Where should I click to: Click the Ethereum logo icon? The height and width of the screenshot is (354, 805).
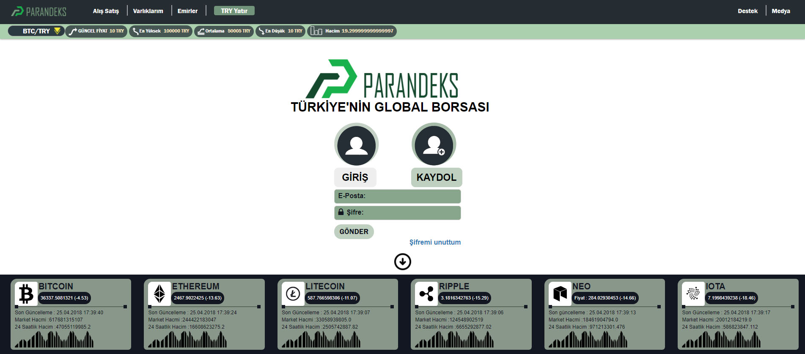coord(159,294)
